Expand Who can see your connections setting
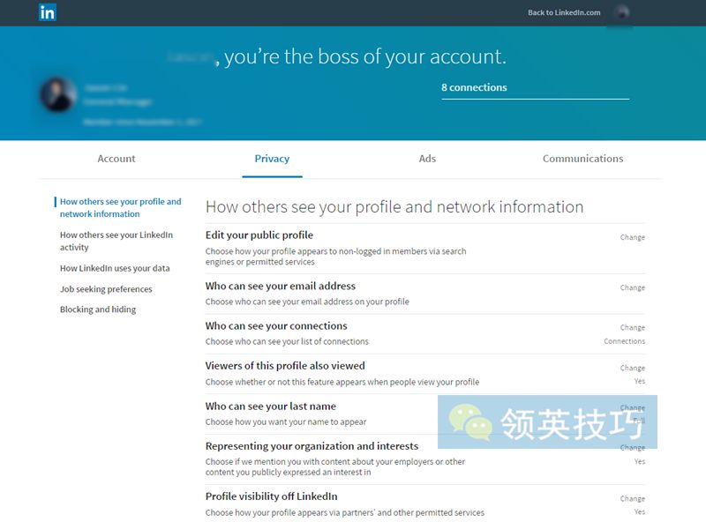 click(x=425, y=334)
